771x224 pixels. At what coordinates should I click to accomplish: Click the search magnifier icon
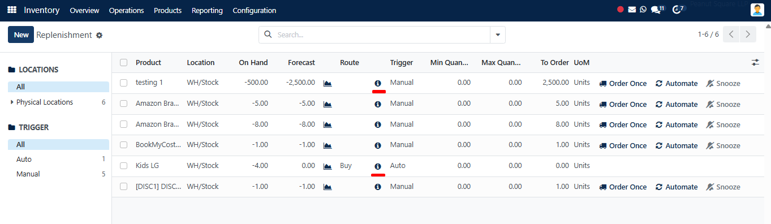(x=268, y=35)
